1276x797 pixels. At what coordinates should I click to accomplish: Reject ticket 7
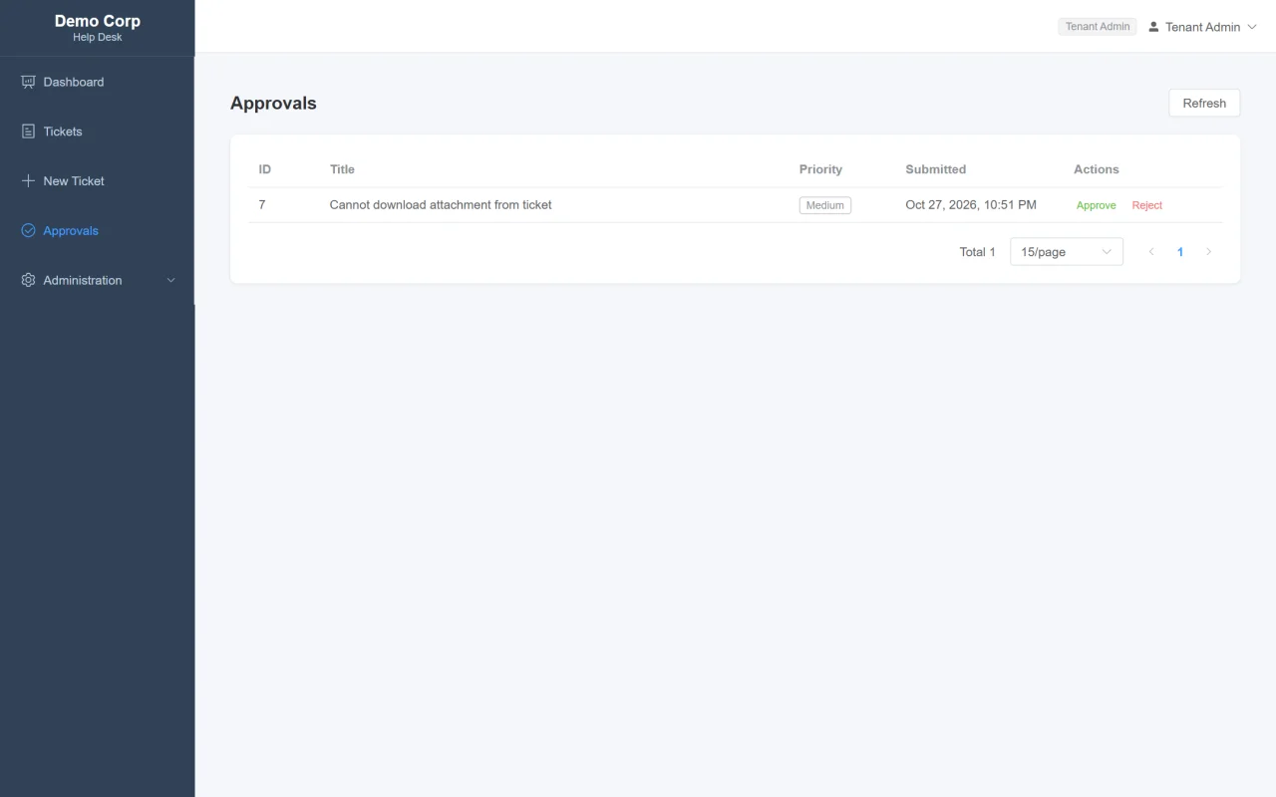(1147, 205)
